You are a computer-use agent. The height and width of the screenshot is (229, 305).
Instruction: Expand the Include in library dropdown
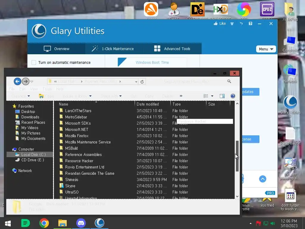[x=77, y=96]
